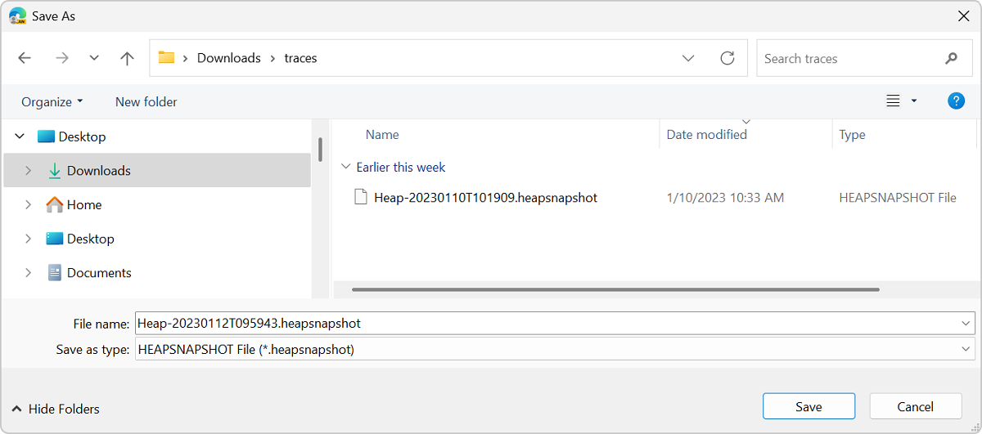This screenshot has width=982, height=434.
Task: Select traces in the address breadcrumb
Action: point(300,58)
